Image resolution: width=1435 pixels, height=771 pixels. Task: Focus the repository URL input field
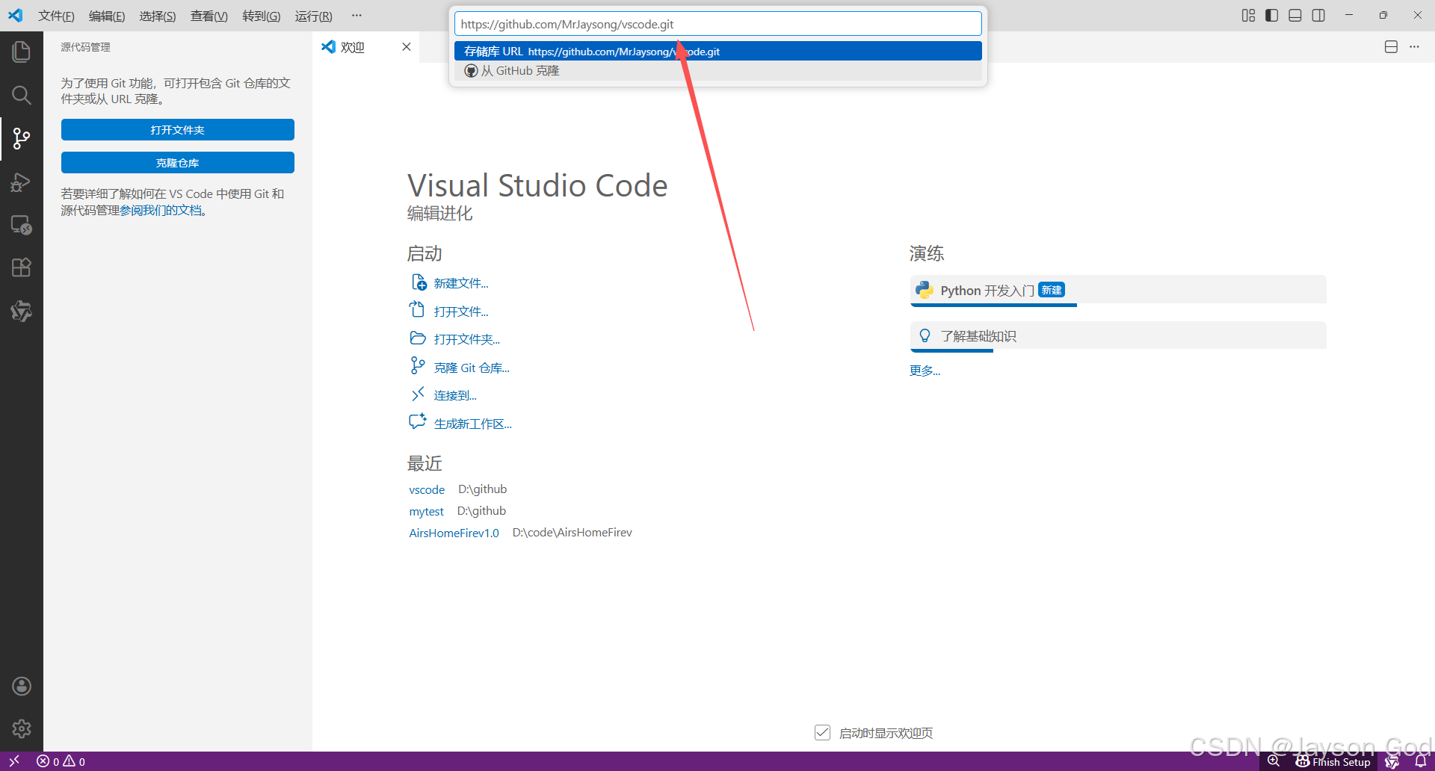(717, 24)
